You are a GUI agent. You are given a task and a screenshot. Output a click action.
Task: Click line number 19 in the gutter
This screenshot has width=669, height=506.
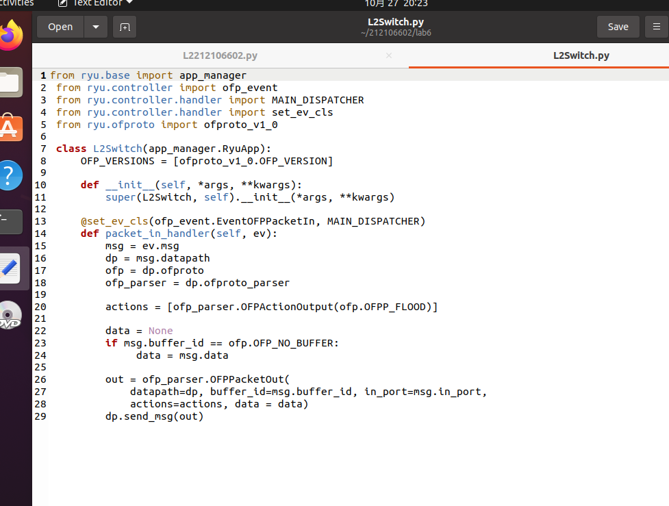coord(40,295)
